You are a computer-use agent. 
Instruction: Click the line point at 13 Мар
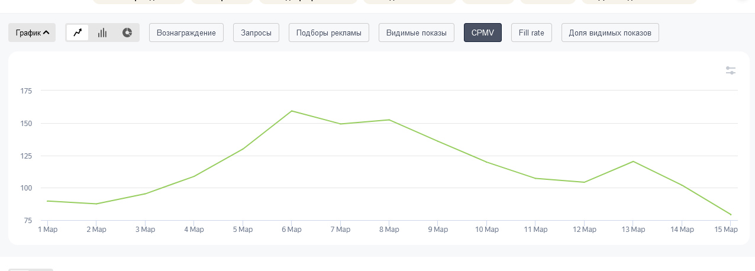(633, 161)
